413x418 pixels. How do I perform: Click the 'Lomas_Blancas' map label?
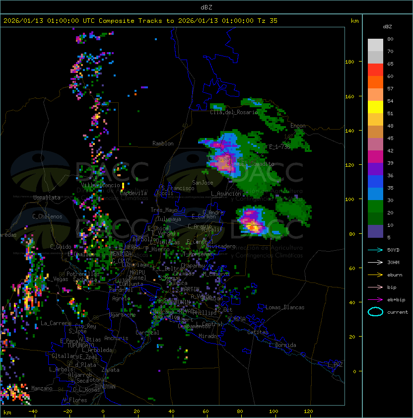(285, 307)
